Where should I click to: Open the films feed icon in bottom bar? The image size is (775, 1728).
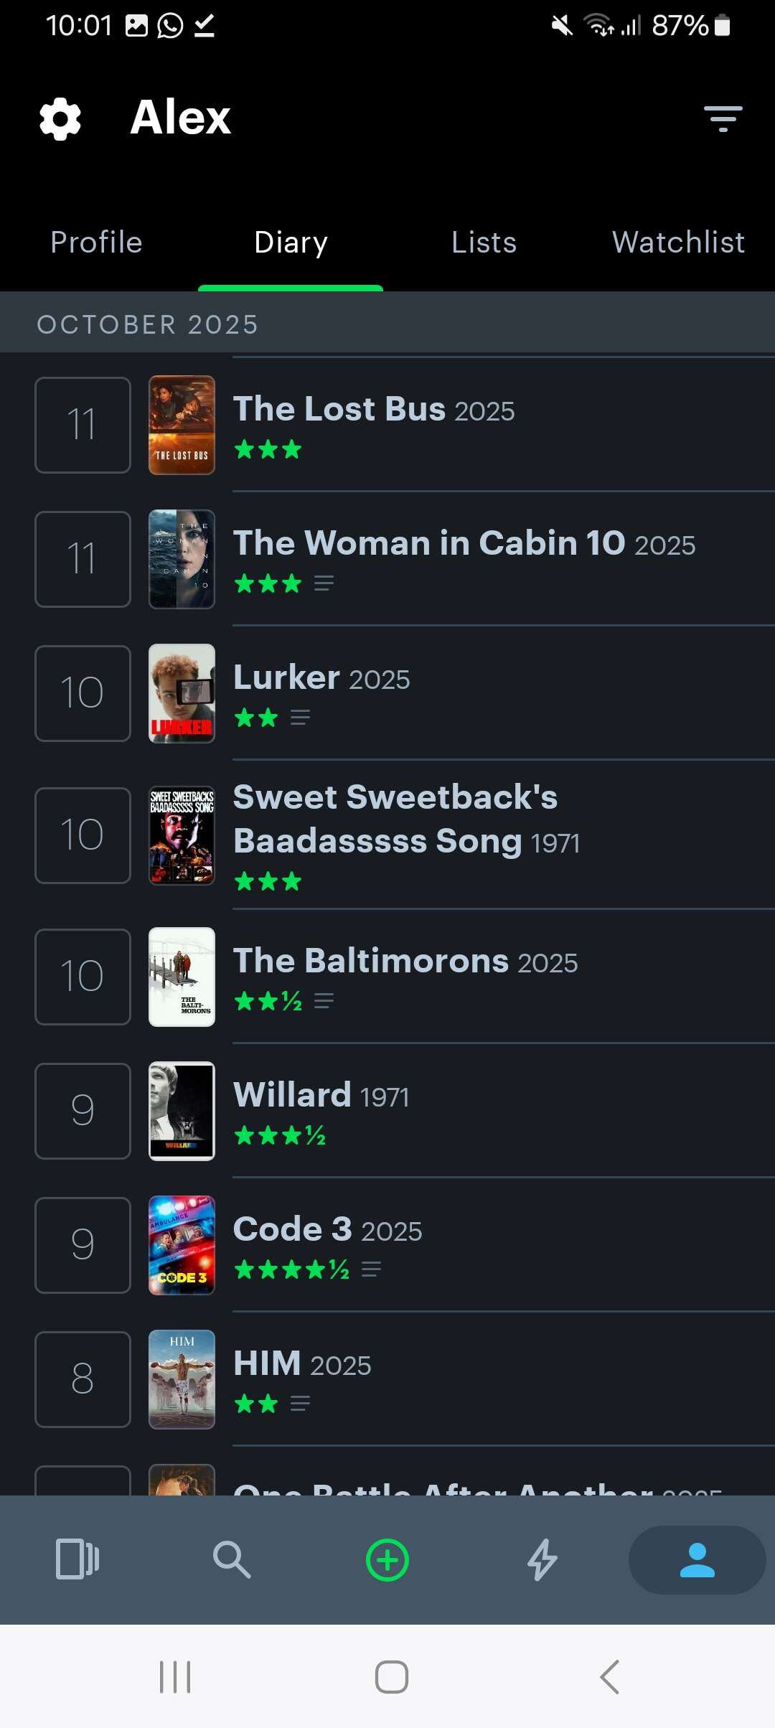[77, 1559]
